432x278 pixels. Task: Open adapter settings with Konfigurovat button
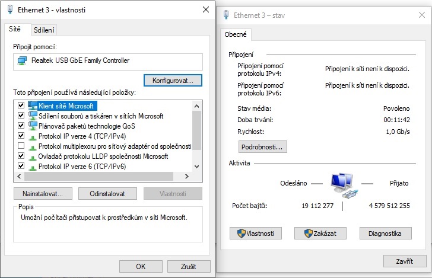click(x=173, y=79)
